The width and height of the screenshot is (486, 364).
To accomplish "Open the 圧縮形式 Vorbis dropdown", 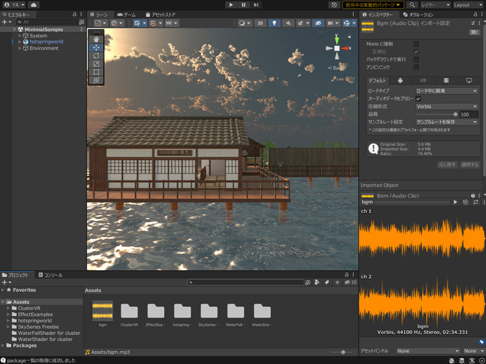I will coord(446,106).
